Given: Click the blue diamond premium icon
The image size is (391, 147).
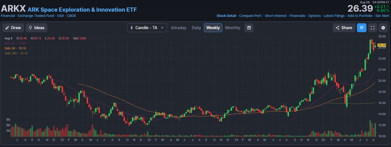Looking at the screenshot, I should (x=362, y=28).
